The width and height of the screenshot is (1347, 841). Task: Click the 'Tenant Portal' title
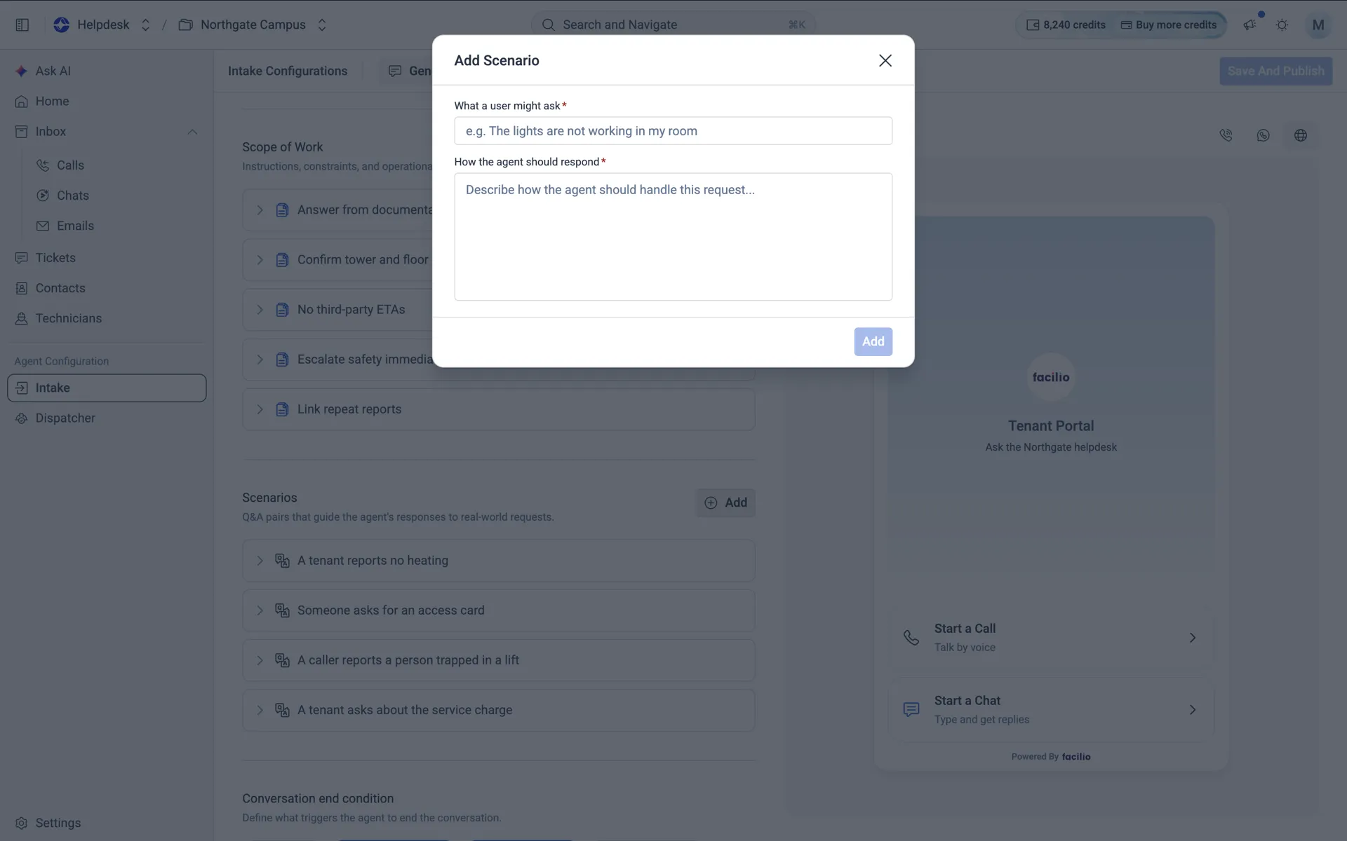(1051, 426)
